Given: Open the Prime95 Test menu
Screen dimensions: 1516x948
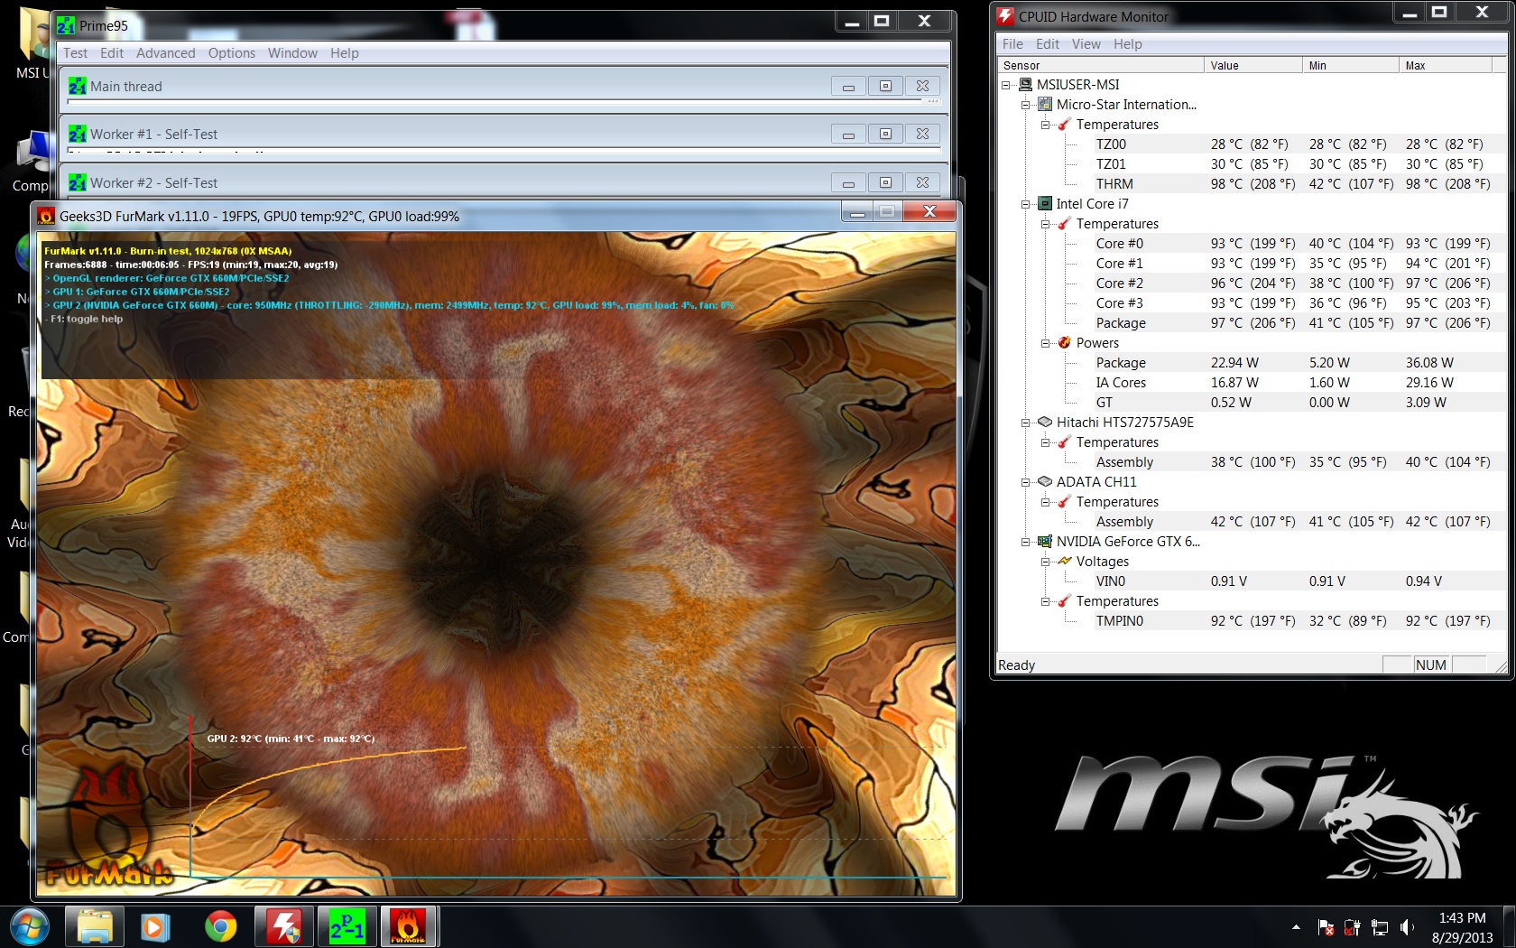Looking at the screenshot, I should (x=76, y=52).
